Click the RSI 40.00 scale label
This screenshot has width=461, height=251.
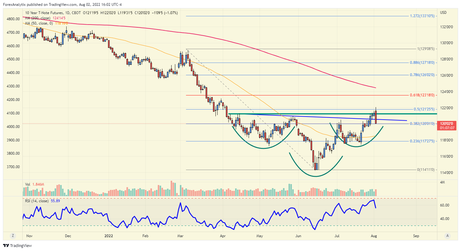pos(445,219)
